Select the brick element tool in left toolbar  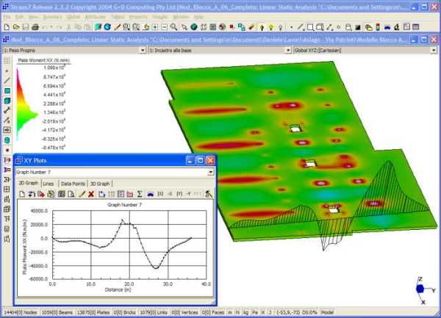tap(7, 100)
